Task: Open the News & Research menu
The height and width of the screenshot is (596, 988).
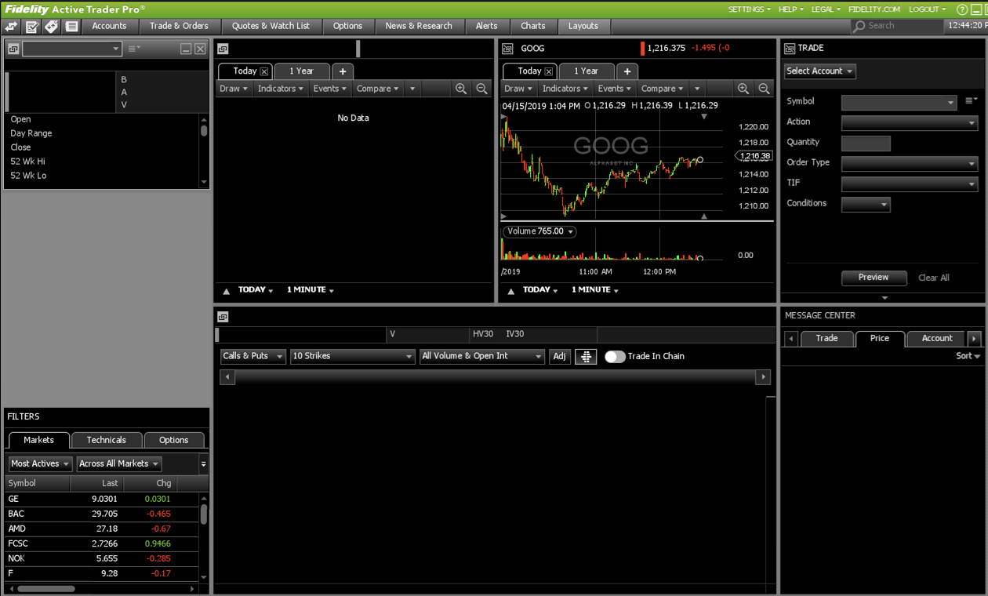Action: [x=419, y=26]
